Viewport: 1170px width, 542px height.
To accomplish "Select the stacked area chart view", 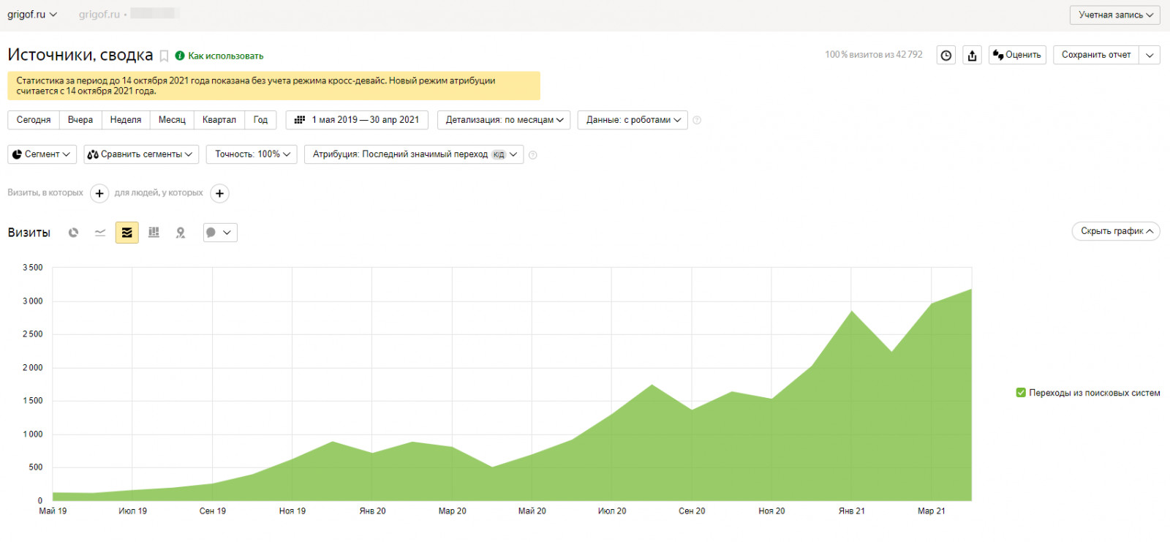I will pyautogui.click(x=127, y=233).
